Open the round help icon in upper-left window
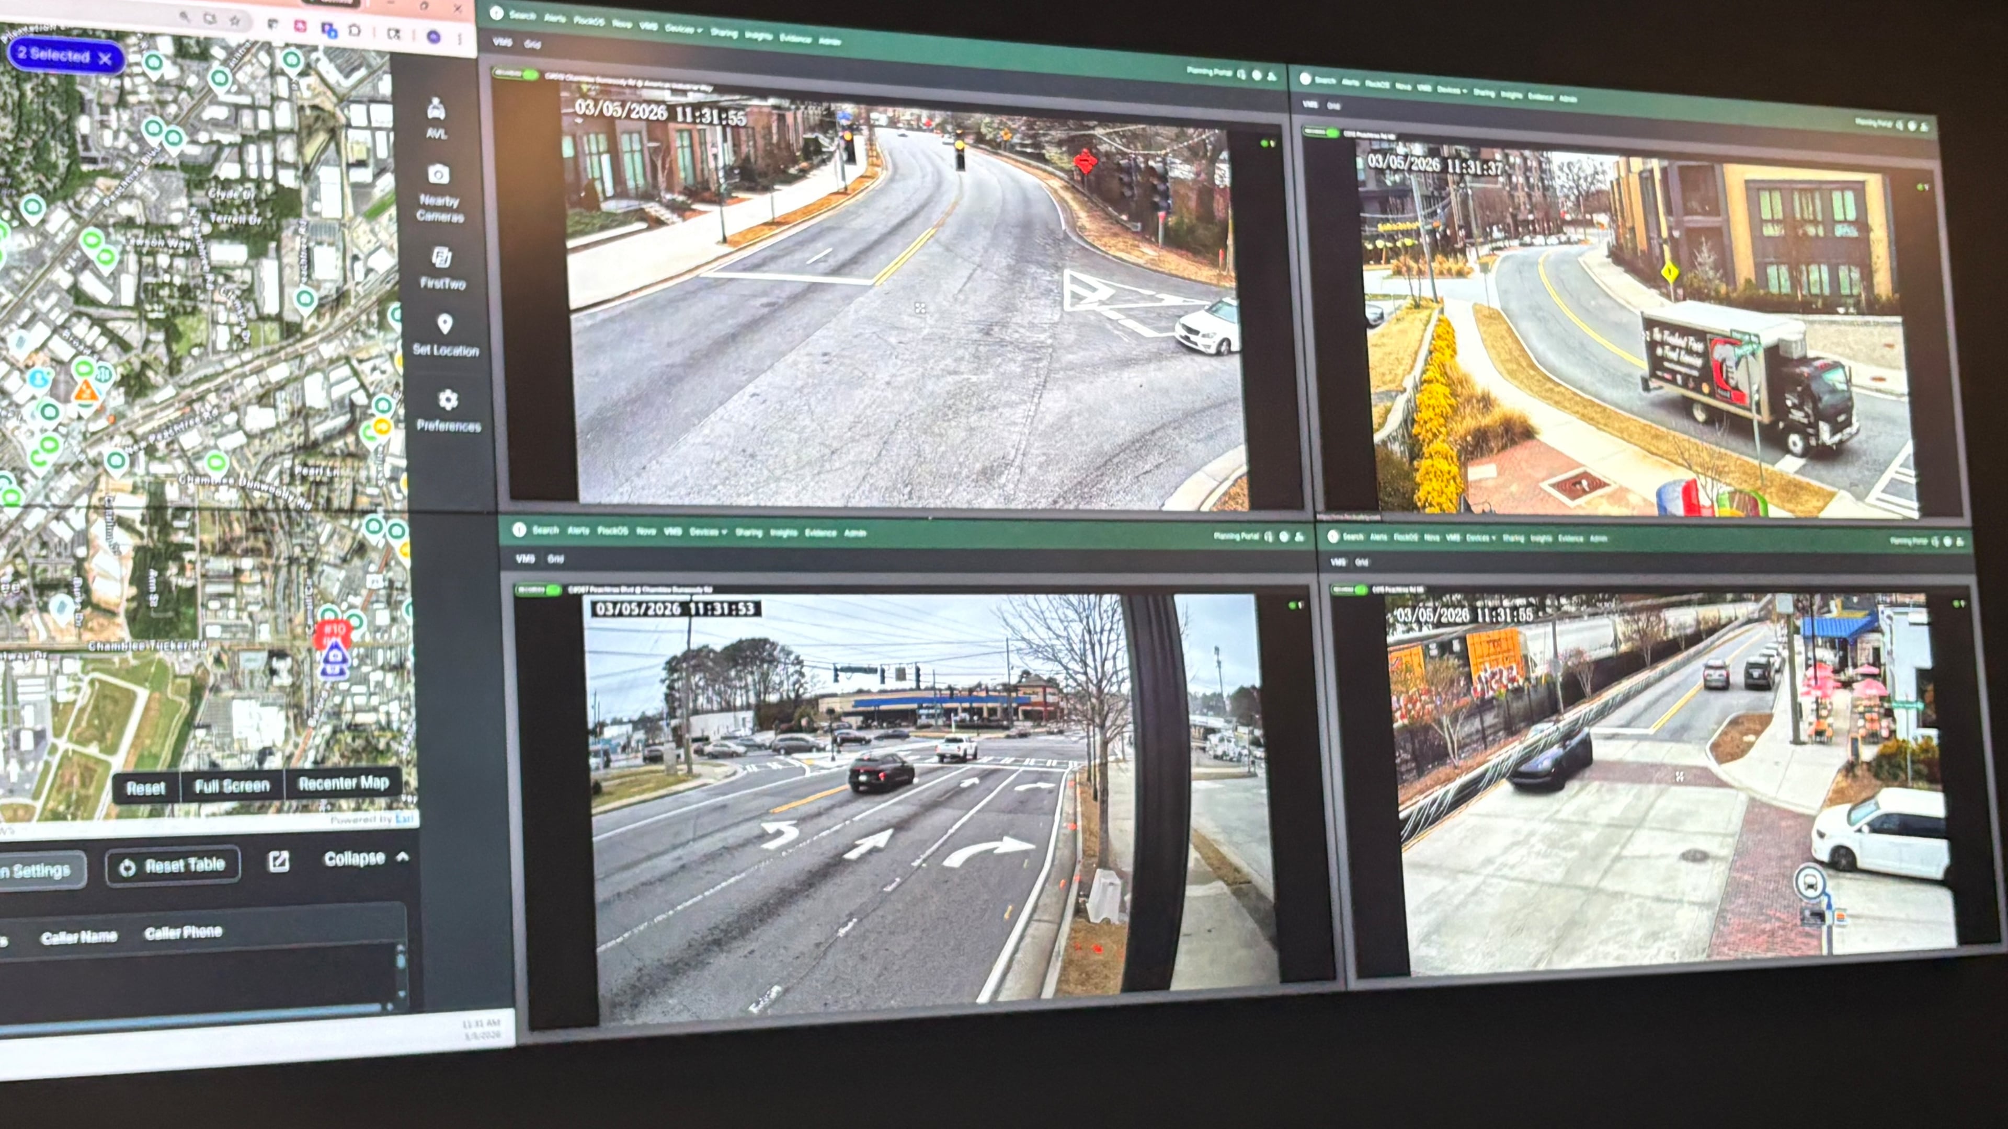The width and height of the screenshot is (2008, 1129). (x=1257, y=76)
